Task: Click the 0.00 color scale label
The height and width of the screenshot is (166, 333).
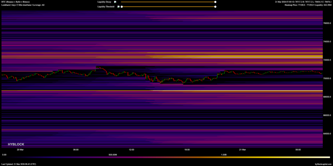Action: [x=4, y=155]
